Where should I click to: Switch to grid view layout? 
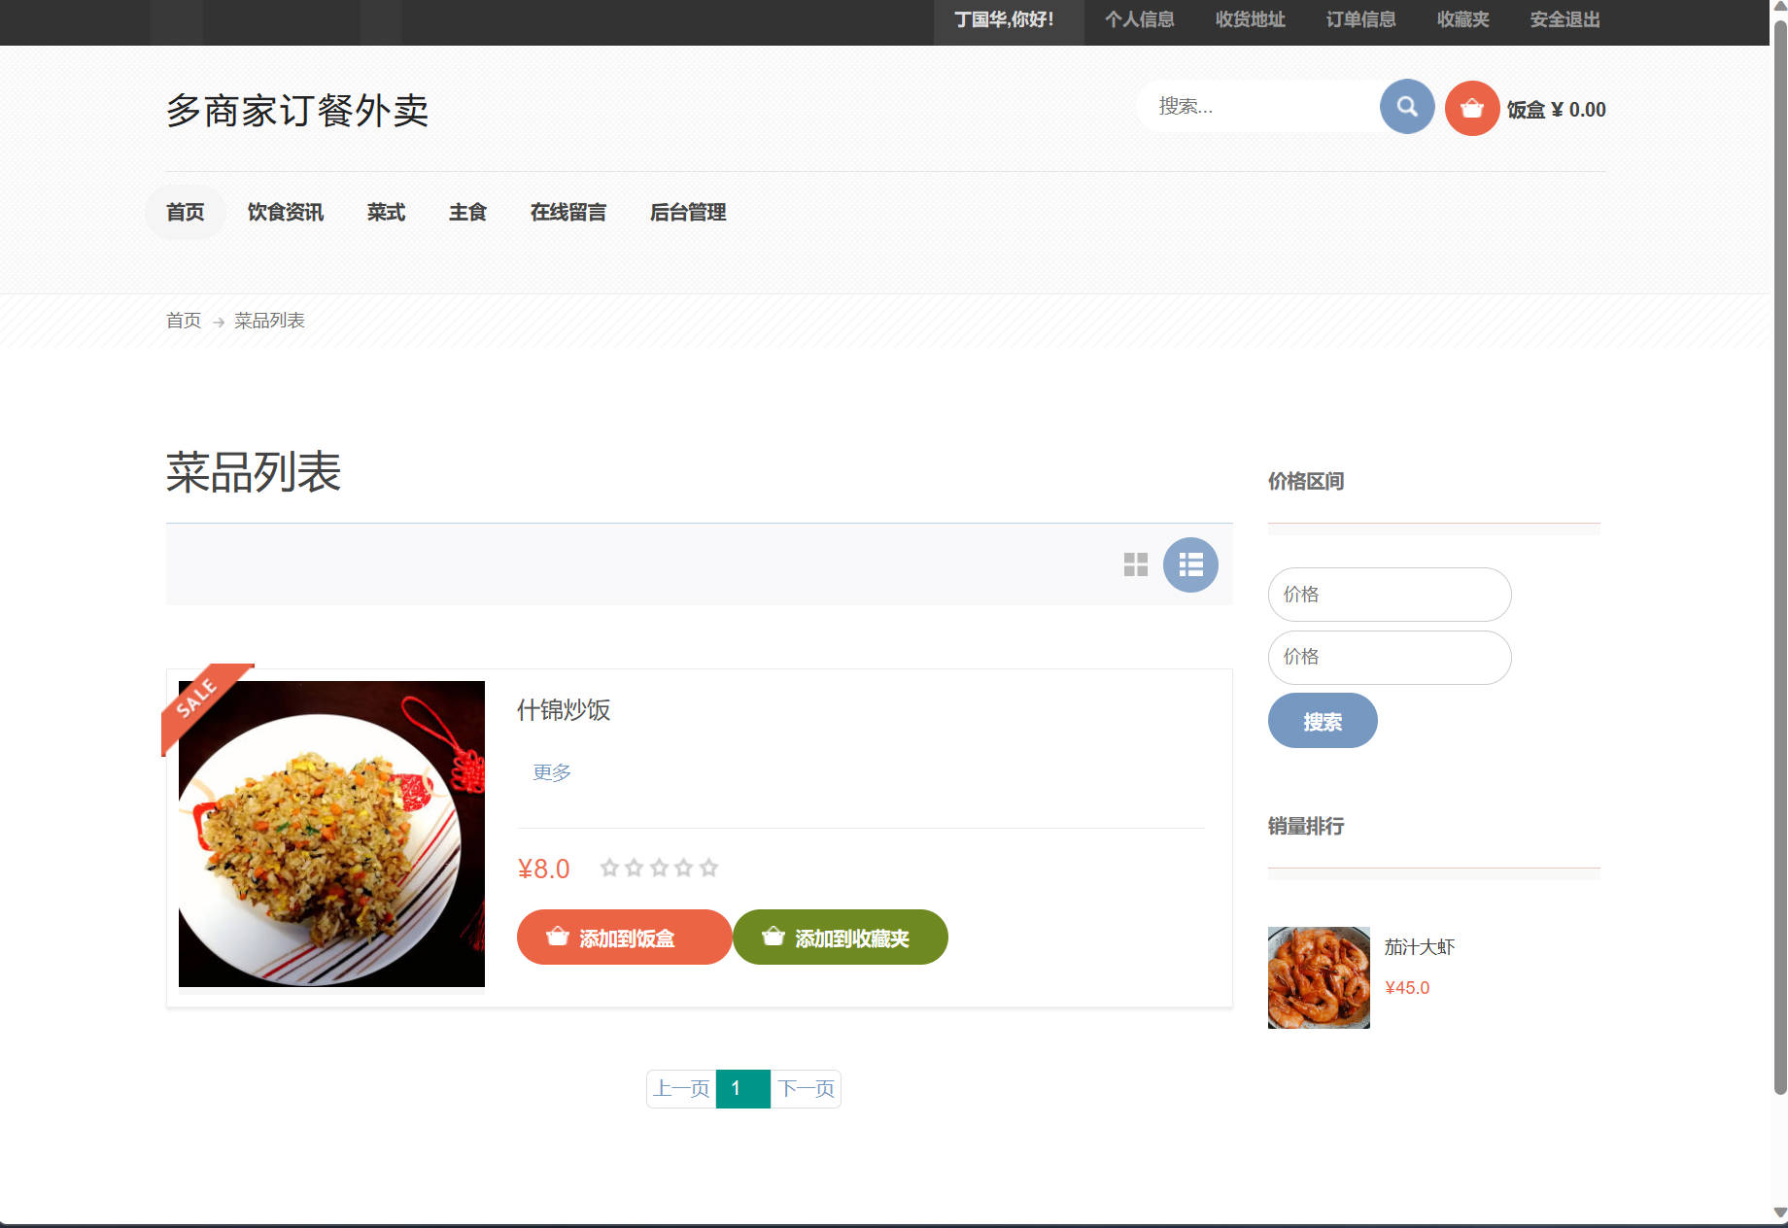tap(1135, 564)
